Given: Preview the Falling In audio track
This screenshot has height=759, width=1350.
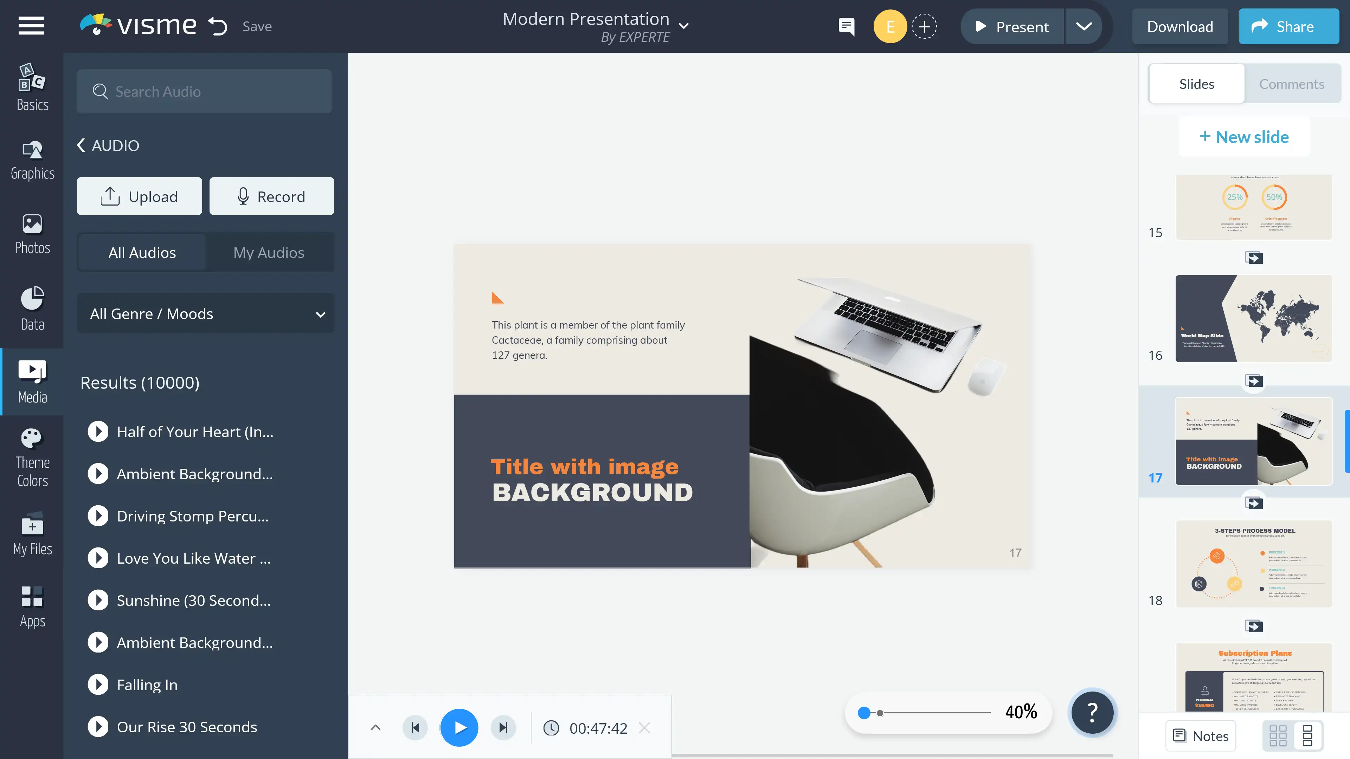Looking at the screenshot, I should coord(98,684).
